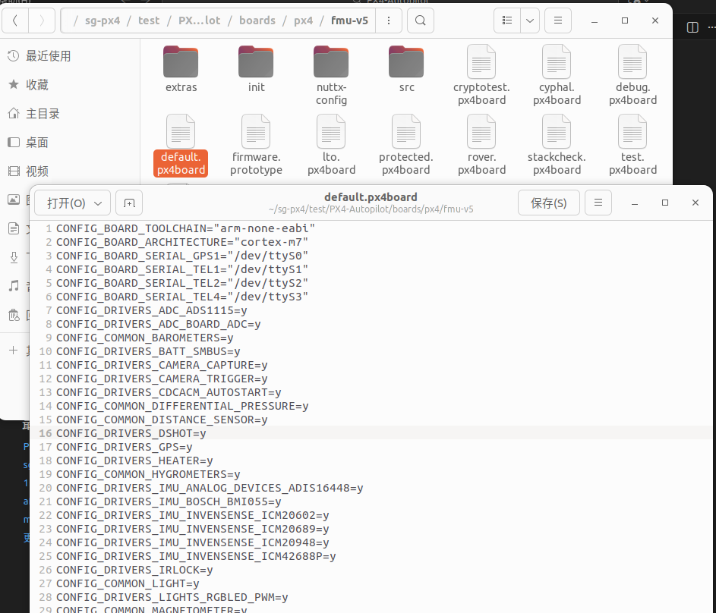Open the pictures sidebar entry icon
716x613 pixels.
pyautogui.click(x=14, y=200)
